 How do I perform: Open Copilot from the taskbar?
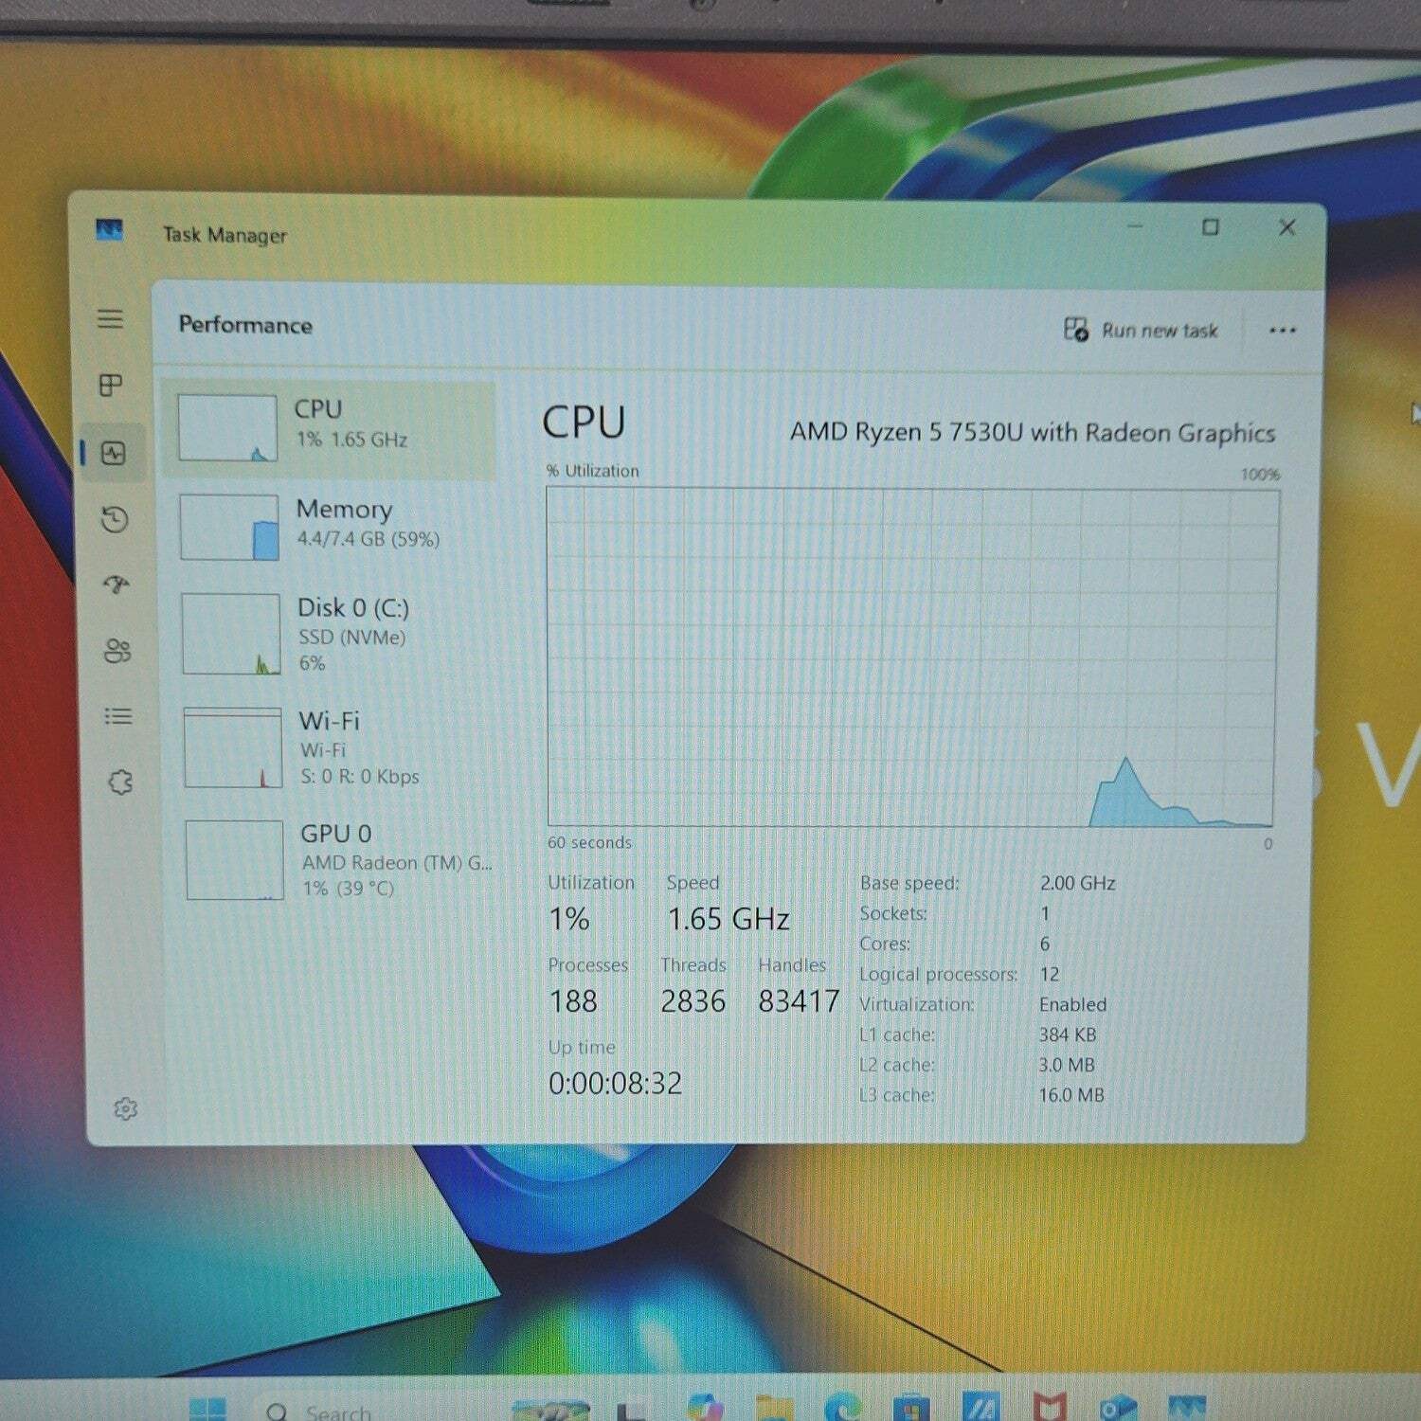coord(704,1409)
